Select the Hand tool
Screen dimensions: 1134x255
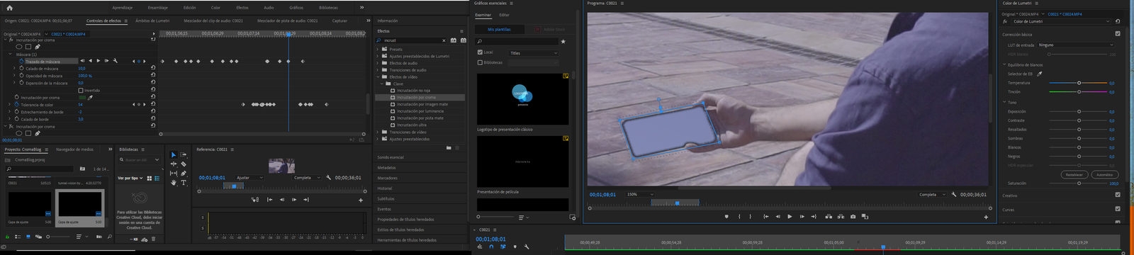click(x=174, y=182)
